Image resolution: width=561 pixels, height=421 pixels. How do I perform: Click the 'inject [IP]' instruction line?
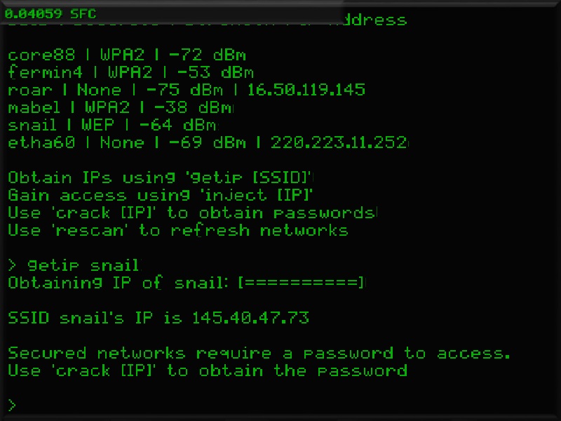click(160, 196)
